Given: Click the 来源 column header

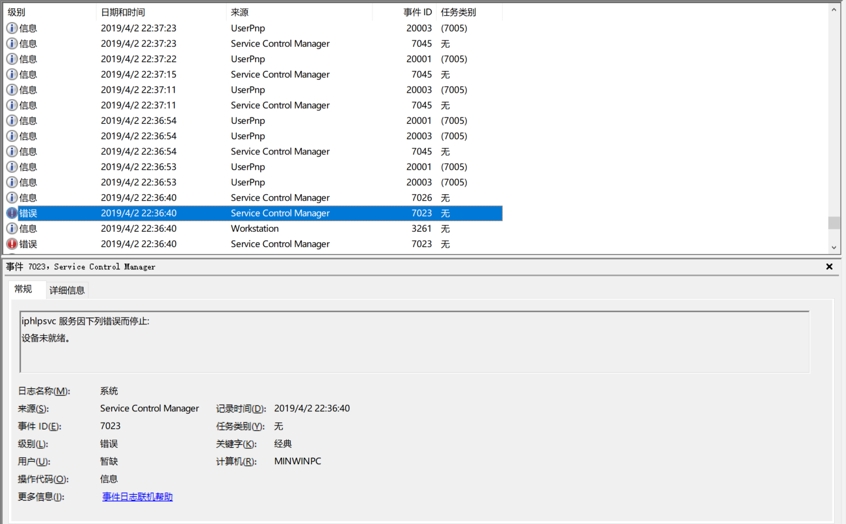Looking at the screenshot, I should [x=240, y=12].
